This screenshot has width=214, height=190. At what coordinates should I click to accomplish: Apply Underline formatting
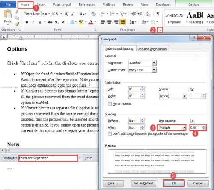40,22
